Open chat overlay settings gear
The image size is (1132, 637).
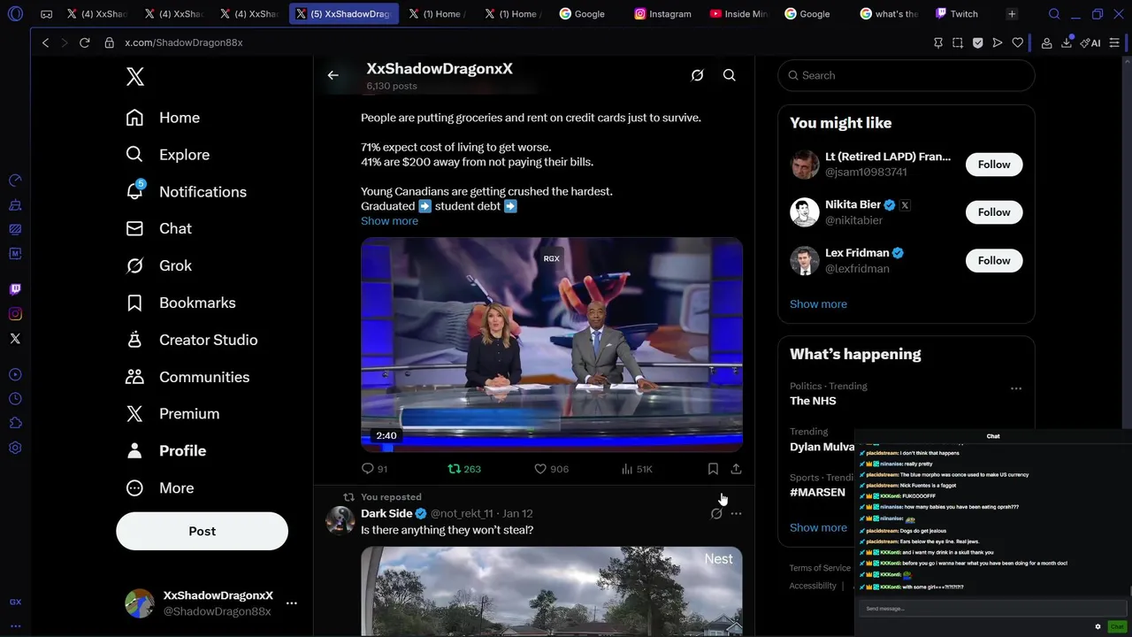tap(1098, 626)
